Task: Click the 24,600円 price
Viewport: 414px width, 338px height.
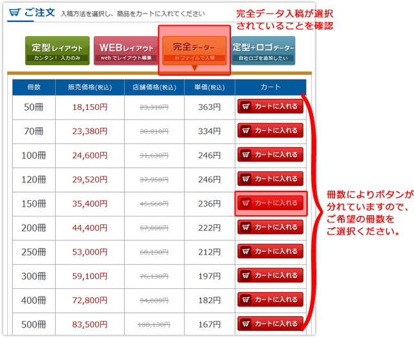Action: pos(90,155)
